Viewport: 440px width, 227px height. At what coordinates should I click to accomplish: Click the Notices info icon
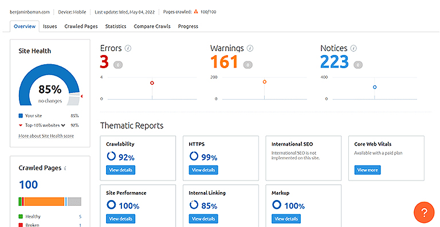pos(353,49)
